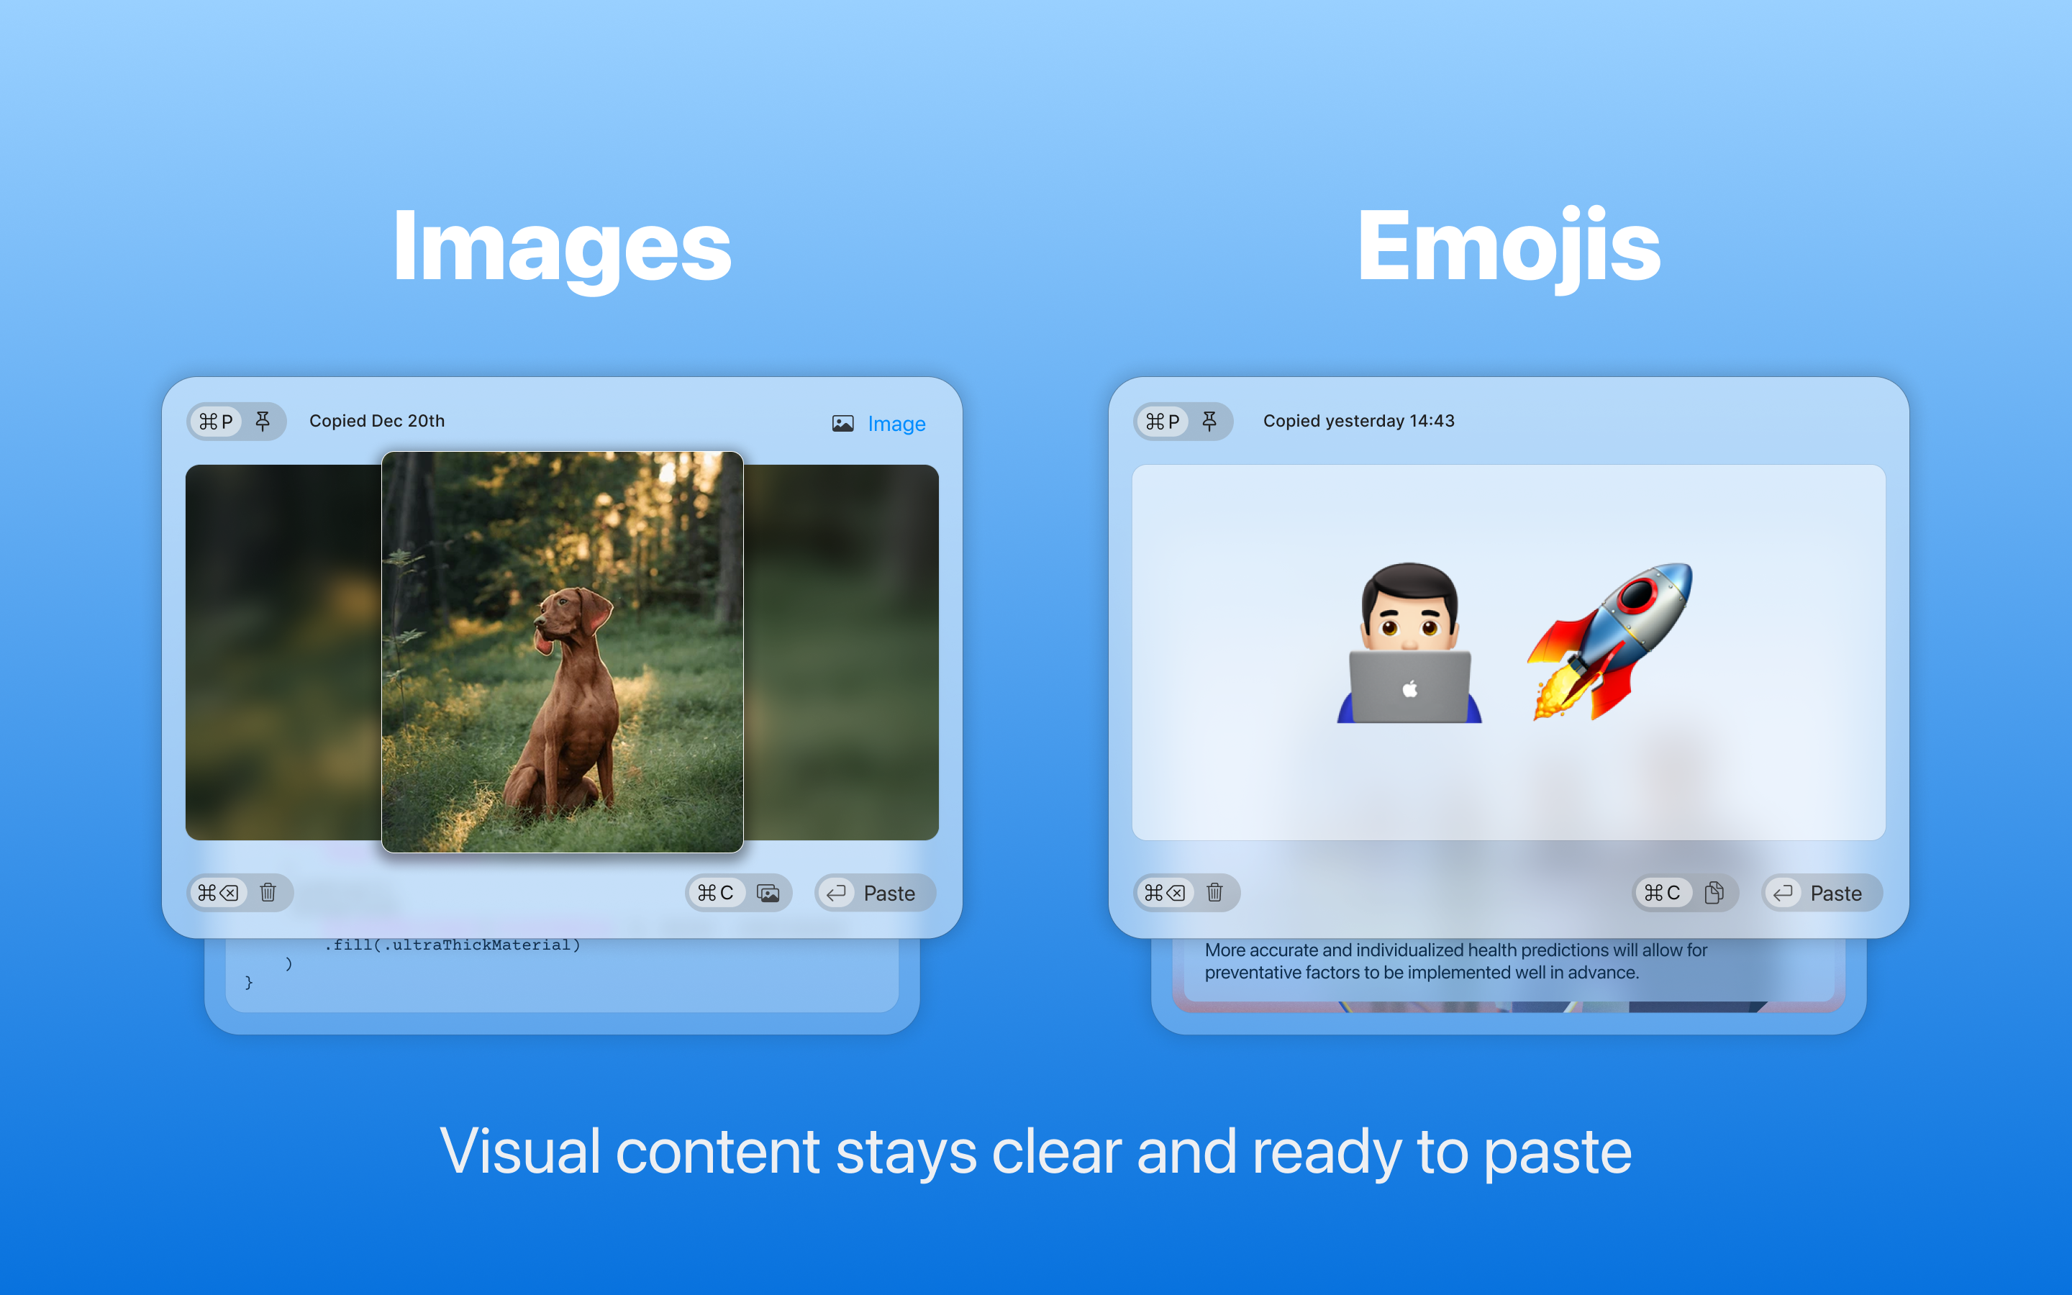Copy the image with ⌘C key

click(x=716, y=892)
